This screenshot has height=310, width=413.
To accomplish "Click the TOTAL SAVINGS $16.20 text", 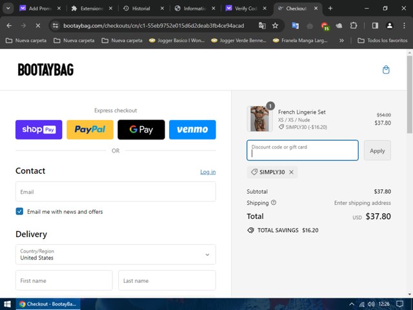I will coord(288,230).
